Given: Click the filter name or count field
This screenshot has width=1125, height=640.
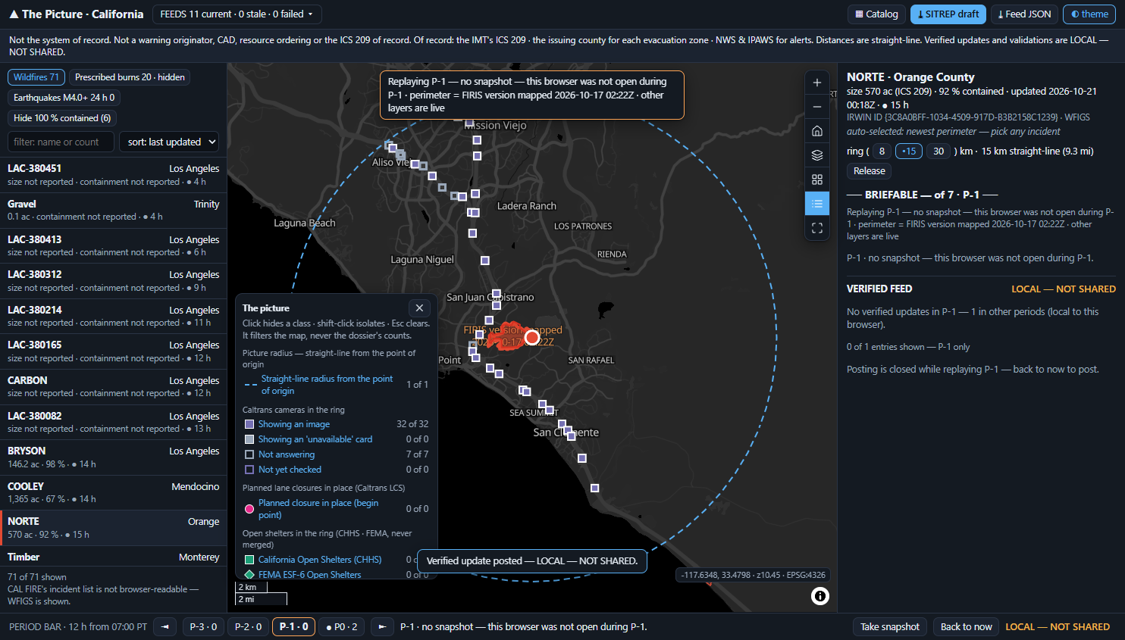Looking at the screenshot, I should coord(61,142).
